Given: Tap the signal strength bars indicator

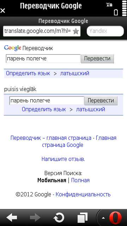Looking at the screenshot, I should click(125, 8).
